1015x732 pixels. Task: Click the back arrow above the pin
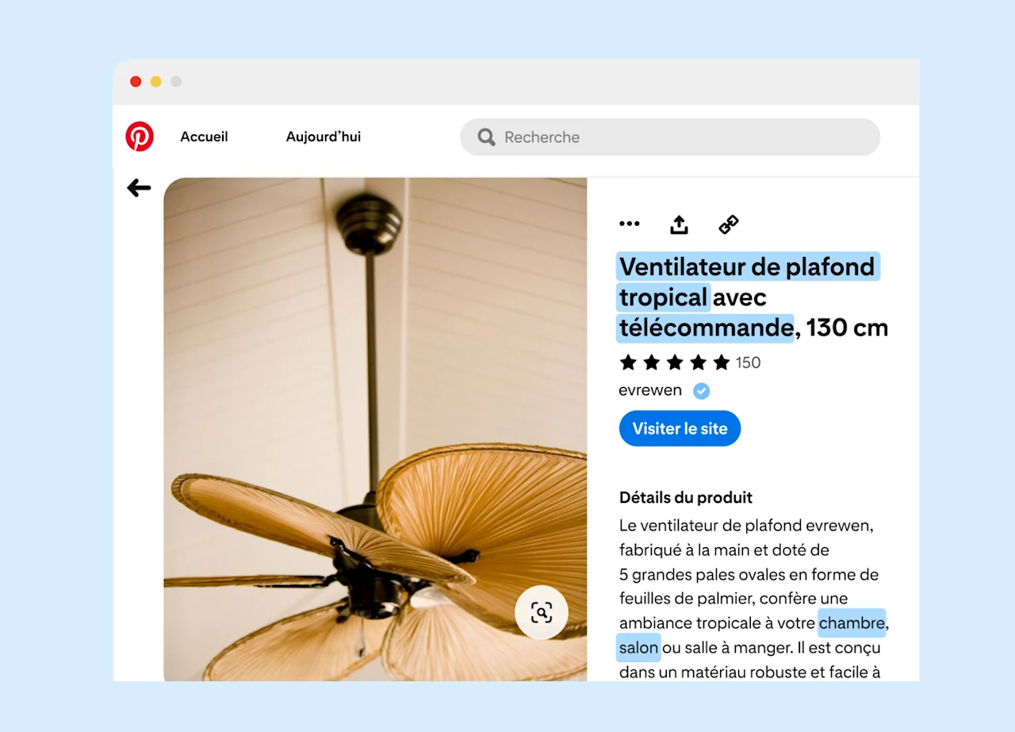click(138, 188)
